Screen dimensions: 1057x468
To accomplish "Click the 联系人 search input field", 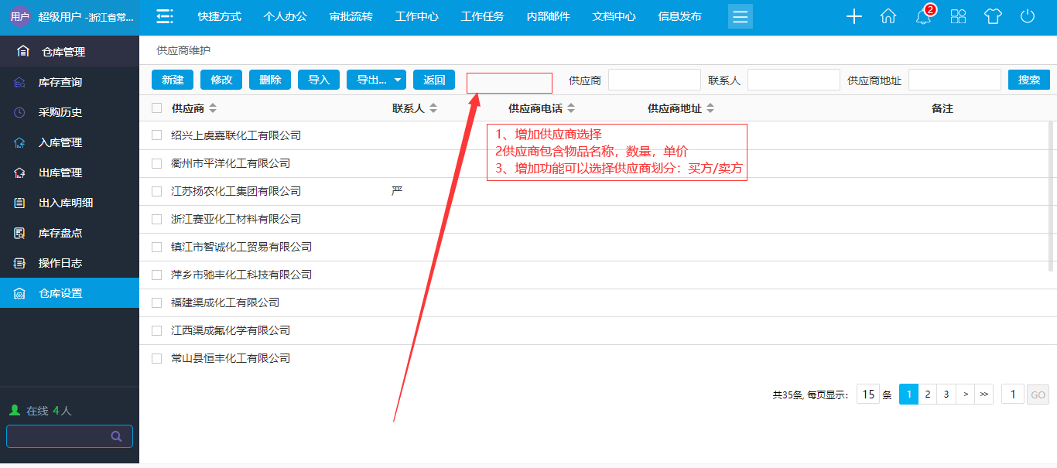I will click(793, 80).
